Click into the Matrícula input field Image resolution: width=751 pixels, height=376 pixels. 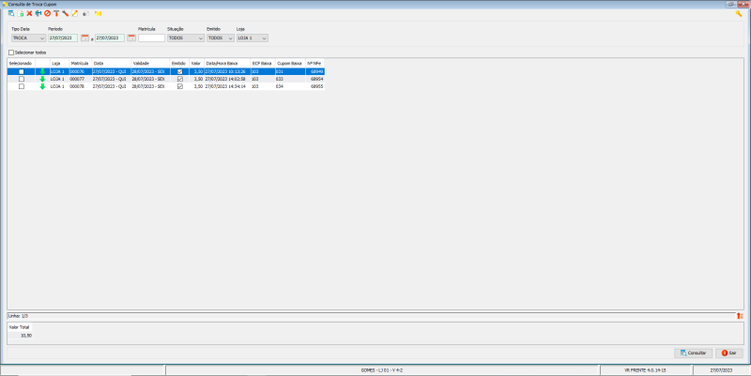151,38
